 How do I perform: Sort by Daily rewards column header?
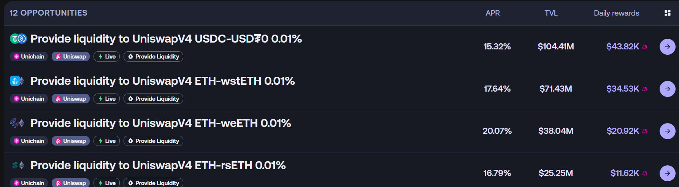(x=616, y=13)
